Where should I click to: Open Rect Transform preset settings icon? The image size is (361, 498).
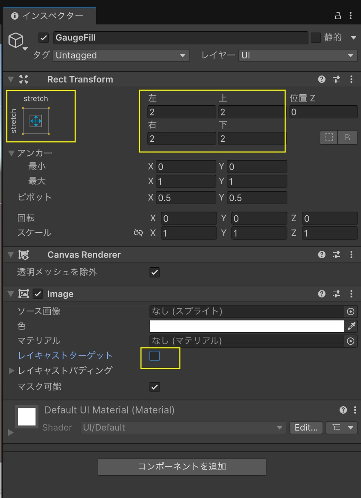click(x=337, y=79)
